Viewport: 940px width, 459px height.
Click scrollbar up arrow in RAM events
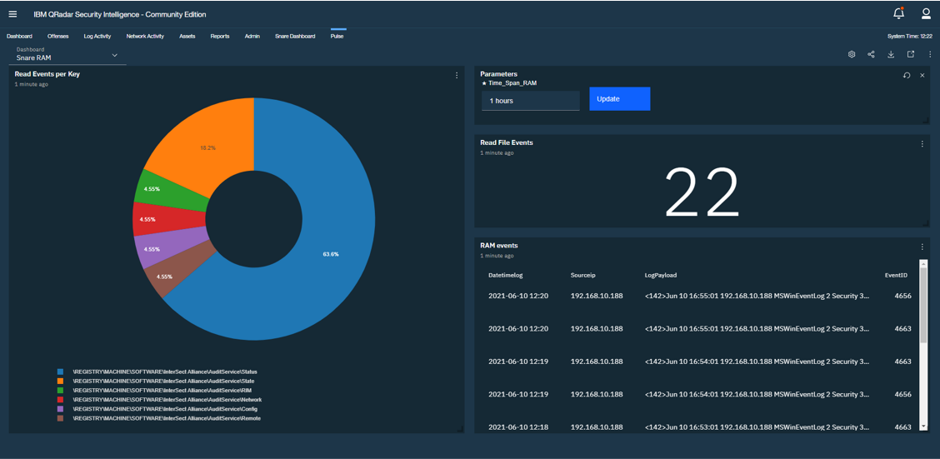[923, 263]
